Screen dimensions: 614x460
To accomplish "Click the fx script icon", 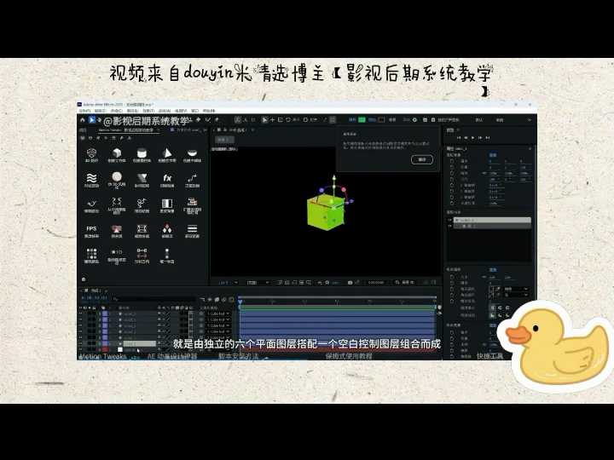I will pyautogui.click(x=167, y=178).
